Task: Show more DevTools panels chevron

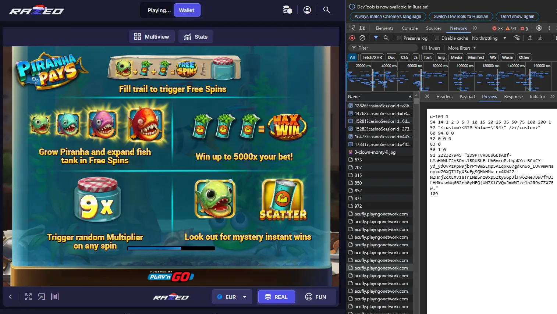Action: [475, 28]
